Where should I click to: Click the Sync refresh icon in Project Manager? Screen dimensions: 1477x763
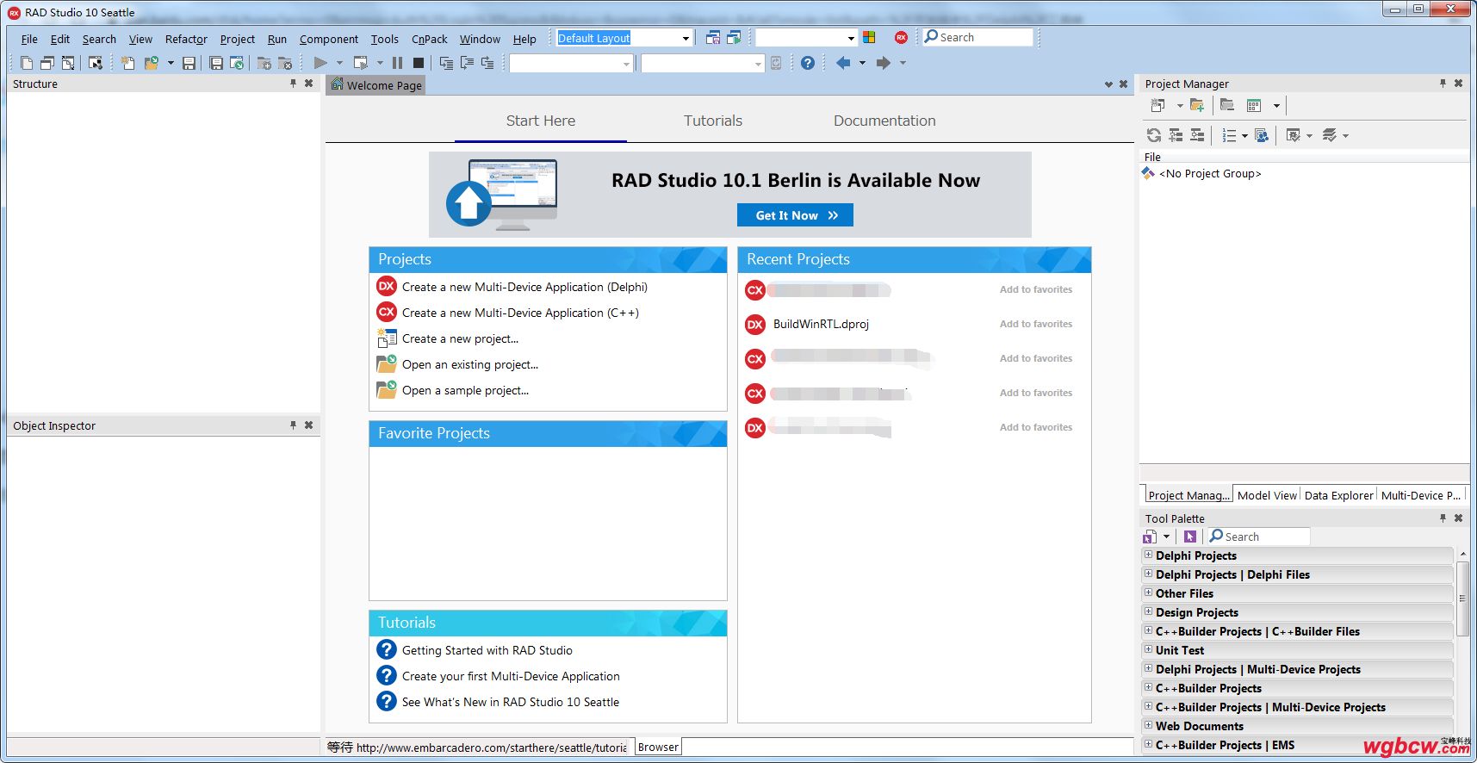(1154, 135)
